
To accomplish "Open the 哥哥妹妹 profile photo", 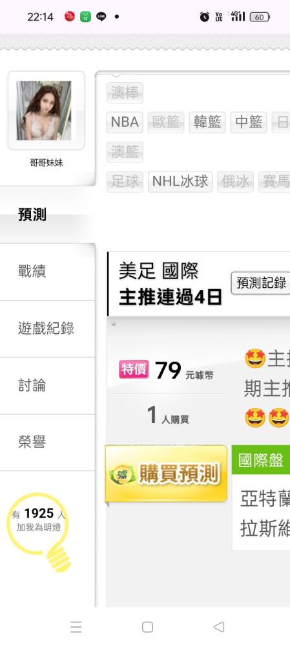I will [x=44, y=111].
